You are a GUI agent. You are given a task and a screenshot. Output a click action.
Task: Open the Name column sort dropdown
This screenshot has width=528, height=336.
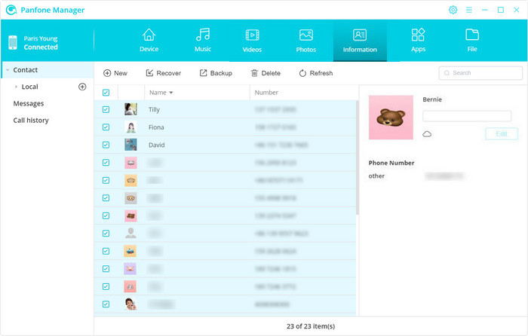pyautogui.click(x=171, y=93)
